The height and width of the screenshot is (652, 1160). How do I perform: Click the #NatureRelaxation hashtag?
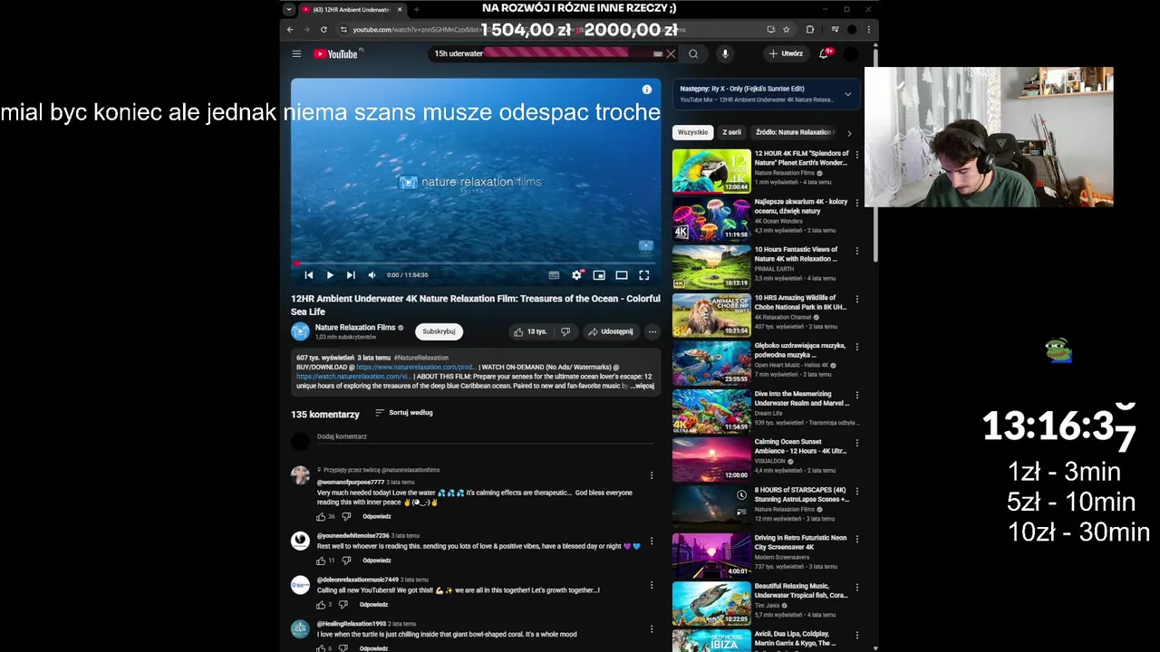coord(421,358)
